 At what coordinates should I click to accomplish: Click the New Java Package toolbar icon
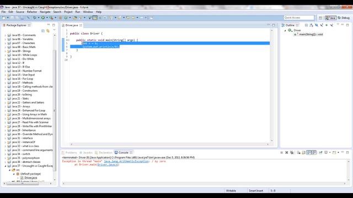coord(60,18)
